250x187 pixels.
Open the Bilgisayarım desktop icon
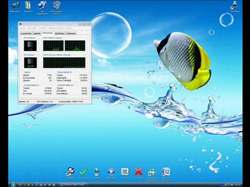pyautogui.click(x=15, y=7)
